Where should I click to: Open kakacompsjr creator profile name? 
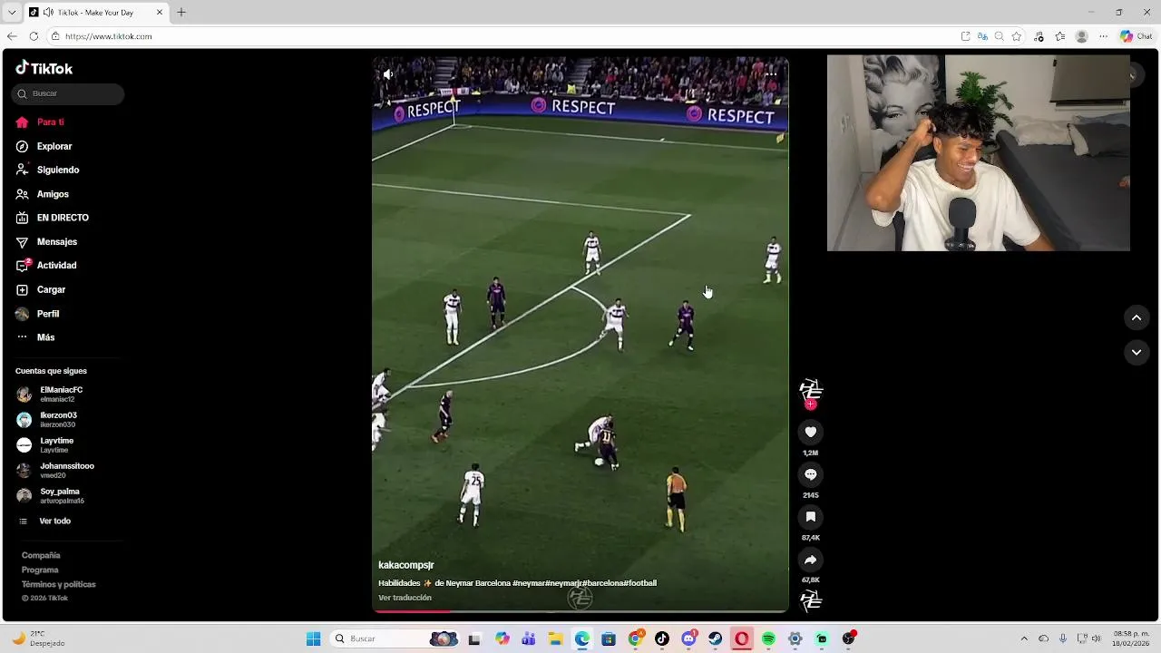[x=406, y=565]
